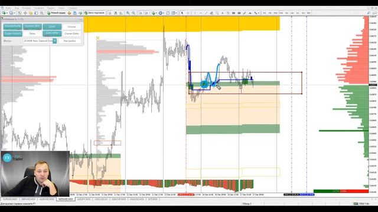Toggle the Navigator panel icon

click(31, 13)
